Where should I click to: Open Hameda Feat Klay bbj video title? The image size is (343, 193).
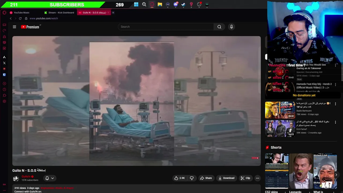314,86
